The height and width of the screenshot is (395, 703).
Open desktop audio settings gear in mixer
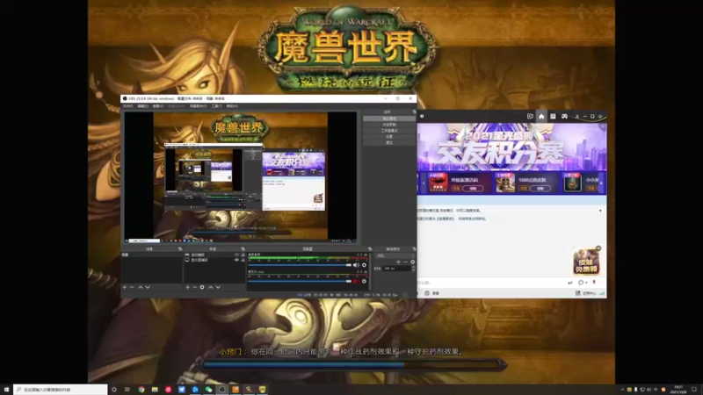click(364, 265)
